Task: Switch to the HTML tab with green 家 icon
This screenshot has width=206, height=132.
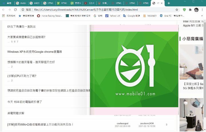Action: [x=62, y=3]
